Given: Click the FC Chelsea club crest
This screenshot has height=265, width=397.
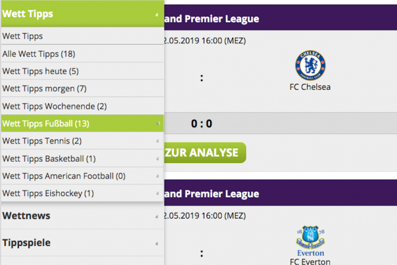Looking at the screenshot, I should 310,65.
